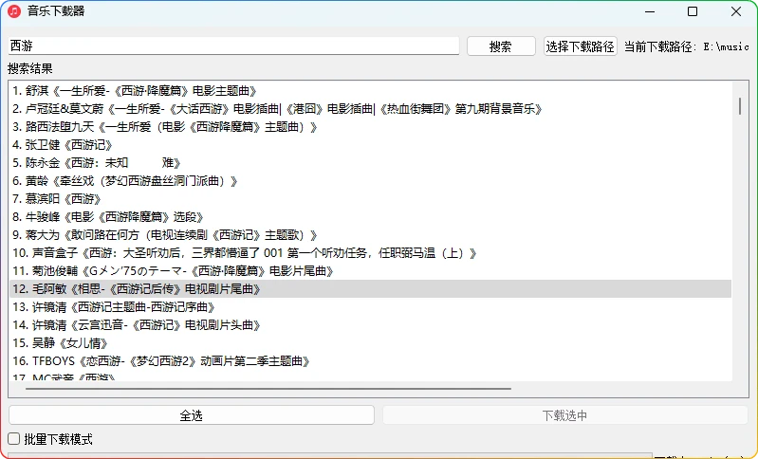Close the music downloader window
Image resolution: width=758 pixels, height=459 pixels.
click(x=736, y=11)
